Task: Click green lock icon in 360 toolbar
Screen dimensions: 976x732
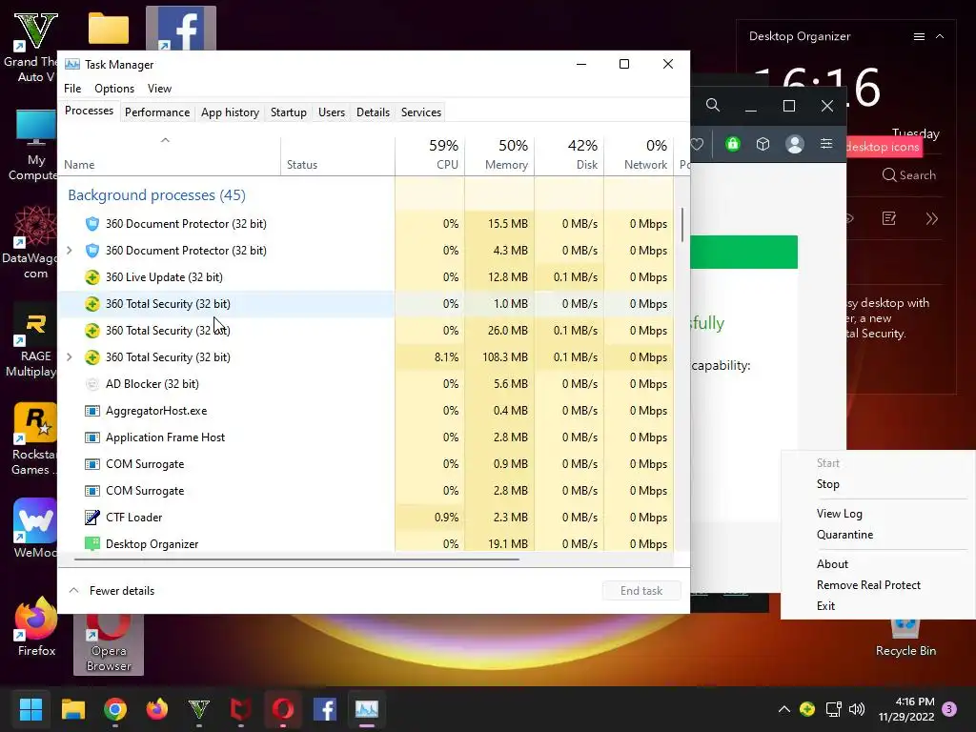Action: pyautogui.click(x=733, y=145)
